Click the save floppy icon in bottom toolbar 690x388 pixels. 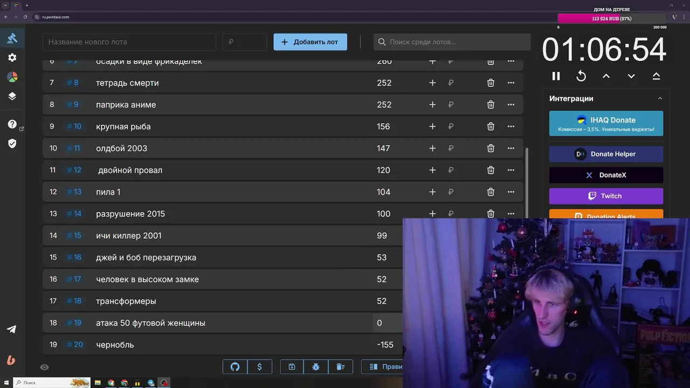[292, 367]
